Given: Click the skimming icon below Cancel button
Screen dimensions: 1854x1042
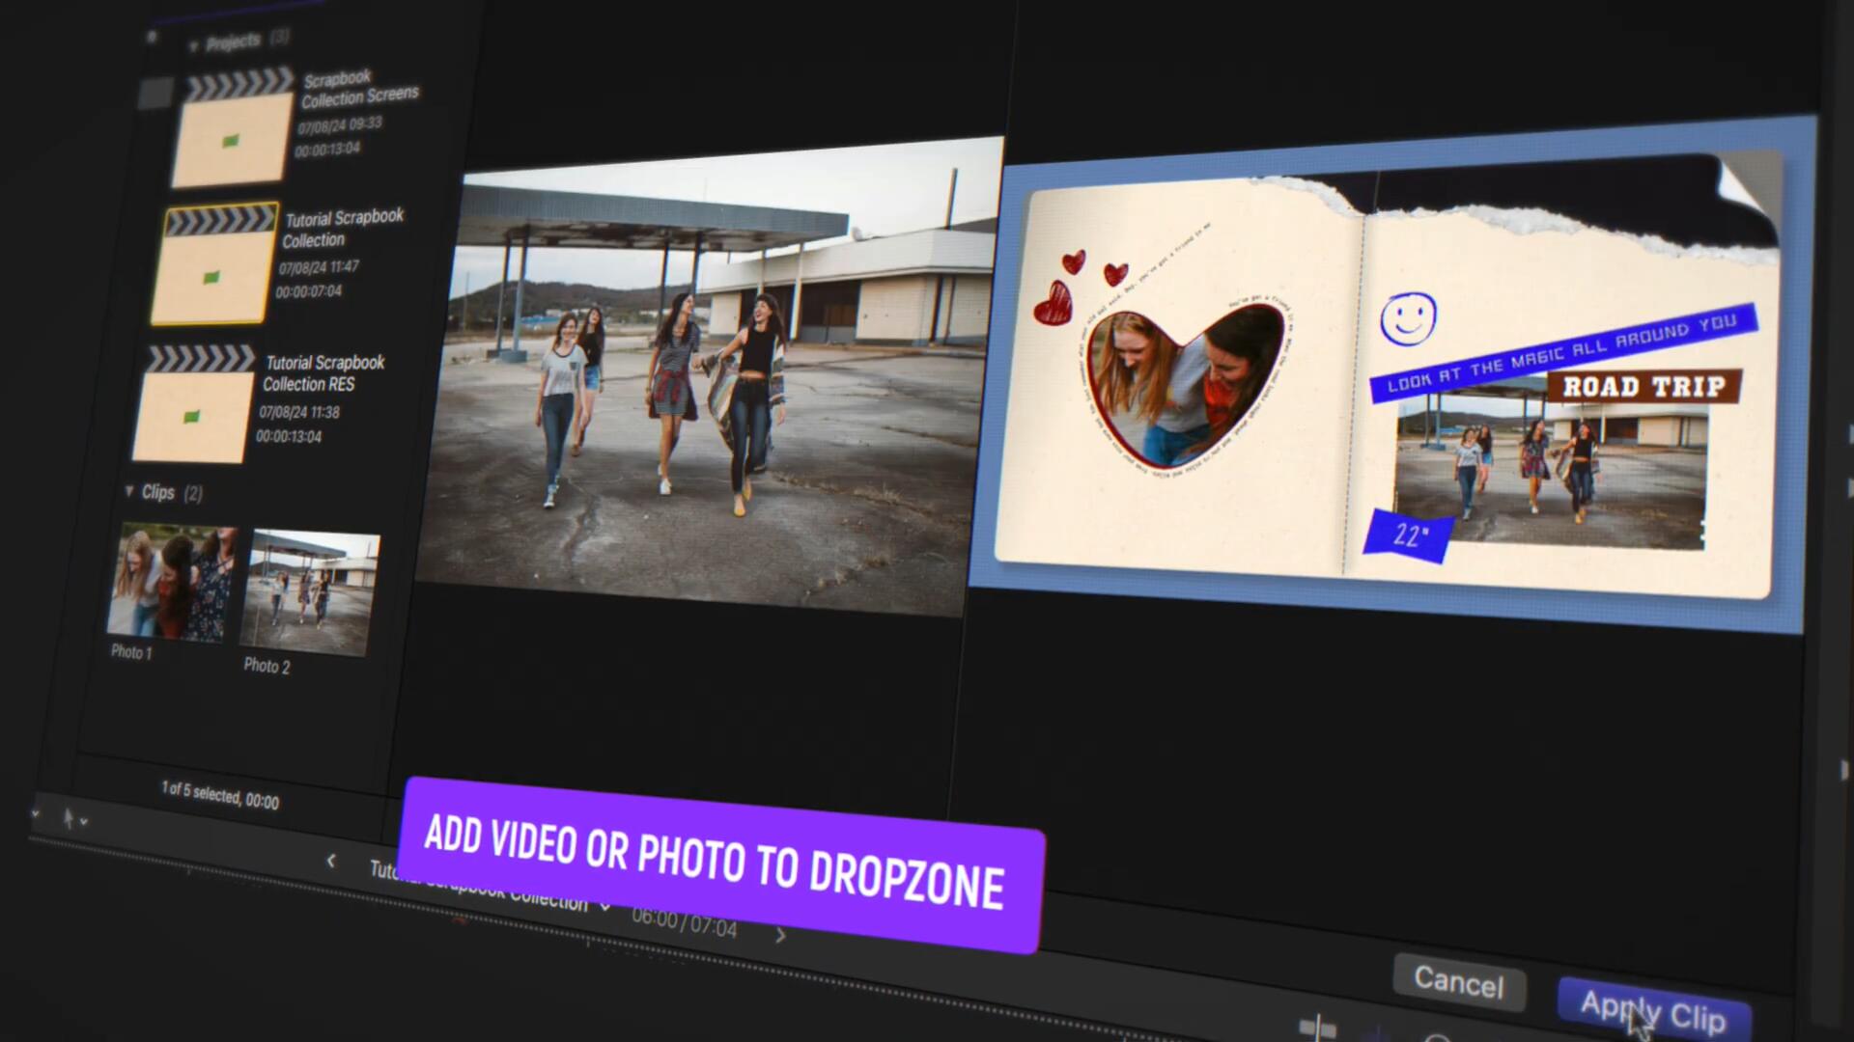Looking at the screenshot, I should click(1317, 1028).
